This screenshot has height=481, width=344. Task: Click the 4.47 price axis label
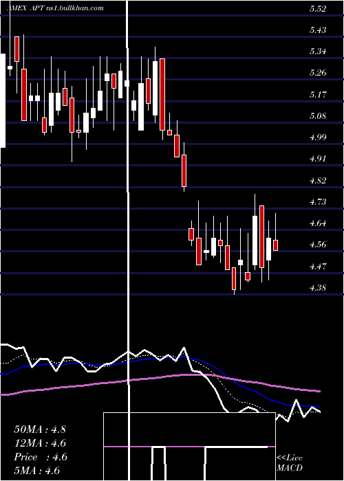click(x=318, y=267)
